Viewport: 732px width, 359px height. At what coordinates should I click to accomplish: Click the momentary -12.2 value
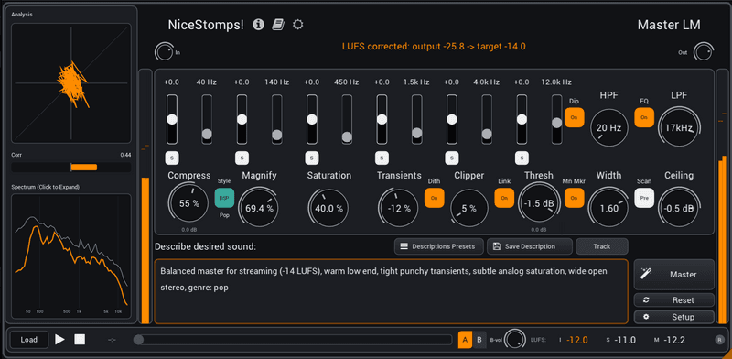(673, 340)
